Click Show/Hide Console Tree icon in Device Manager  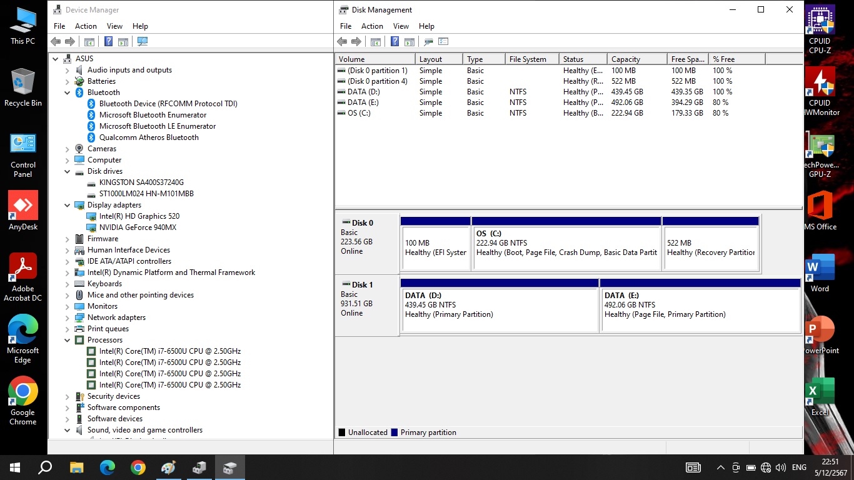coord(89,42)
